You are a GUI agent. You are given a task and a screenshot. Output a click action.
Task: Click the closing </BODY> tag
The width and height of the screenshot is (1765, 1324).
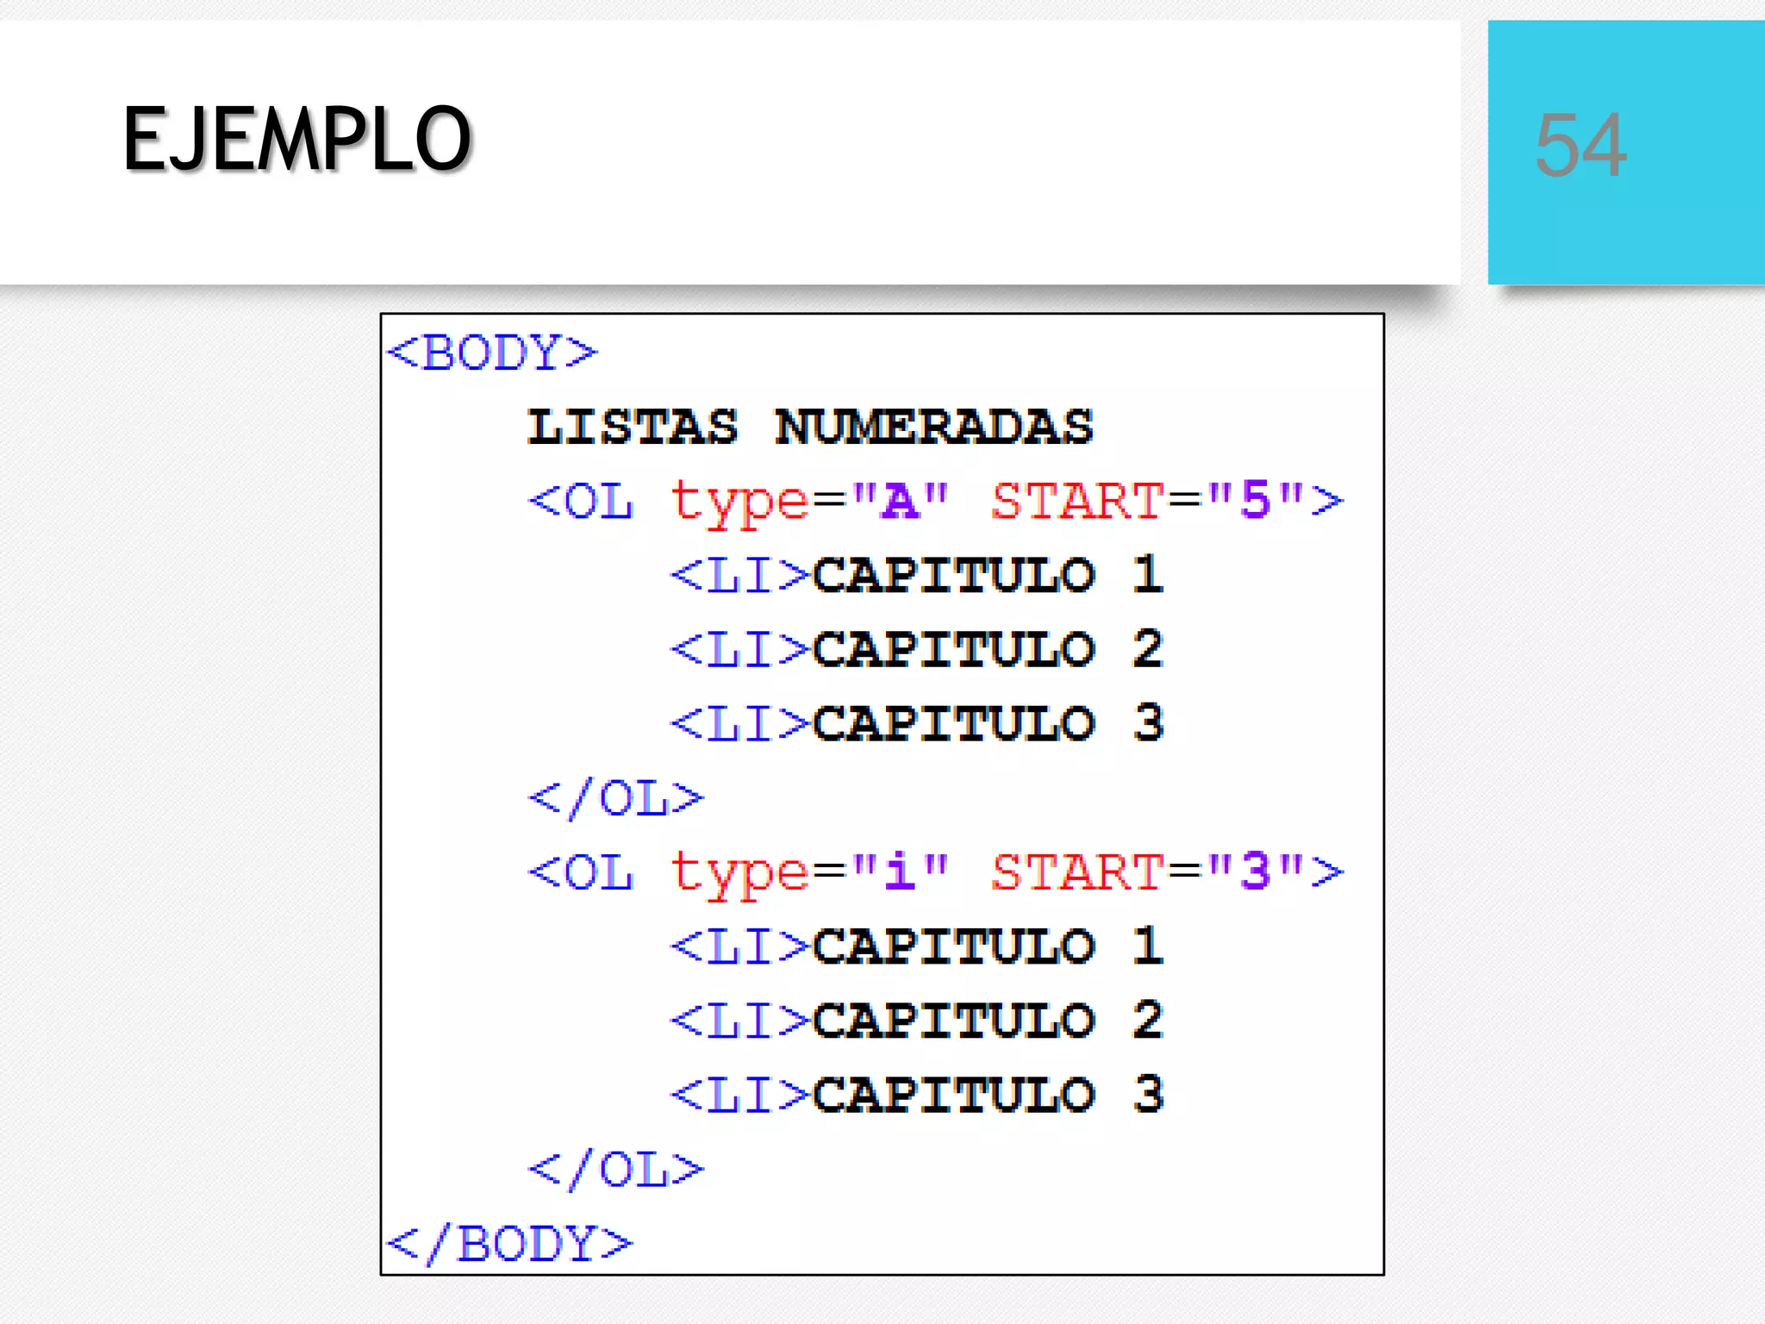pos(509,1244)
